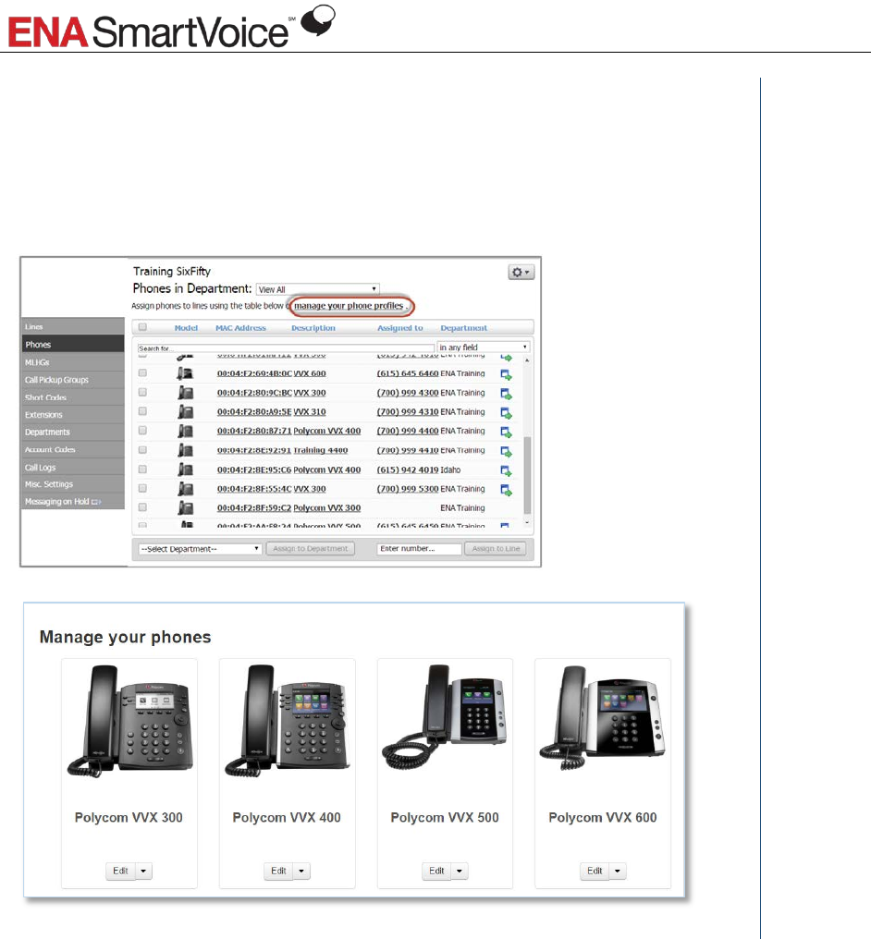
Task: Sort table by Description column
Action: click(313, 328)
